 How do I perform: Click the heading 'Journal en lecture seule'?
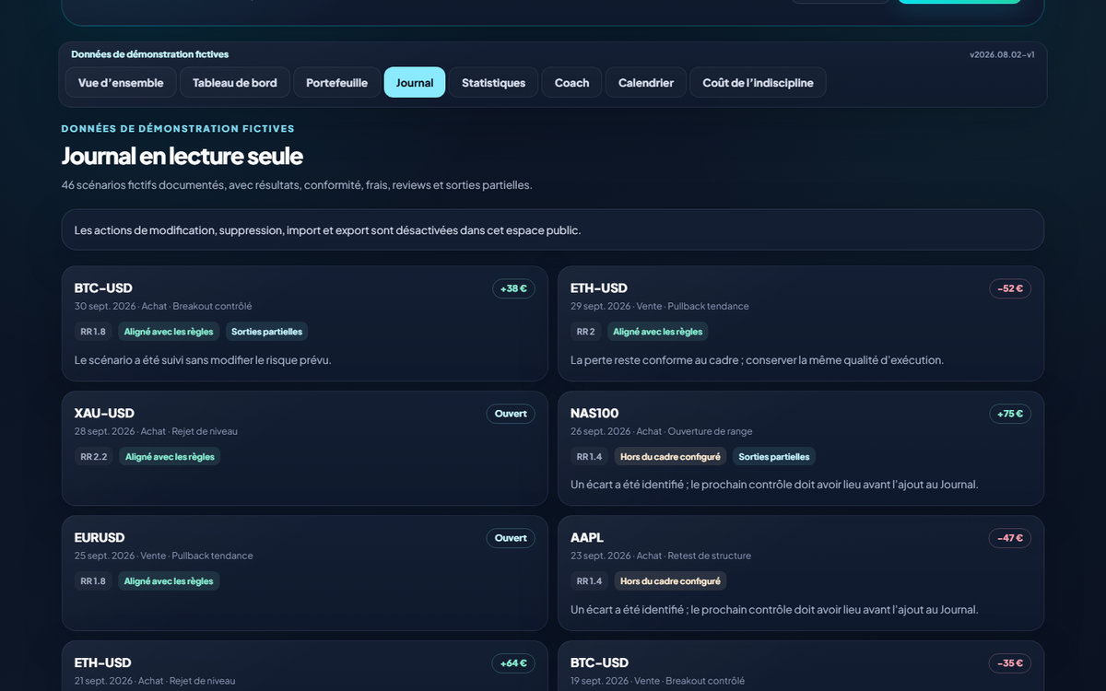[x=182, y=156]
